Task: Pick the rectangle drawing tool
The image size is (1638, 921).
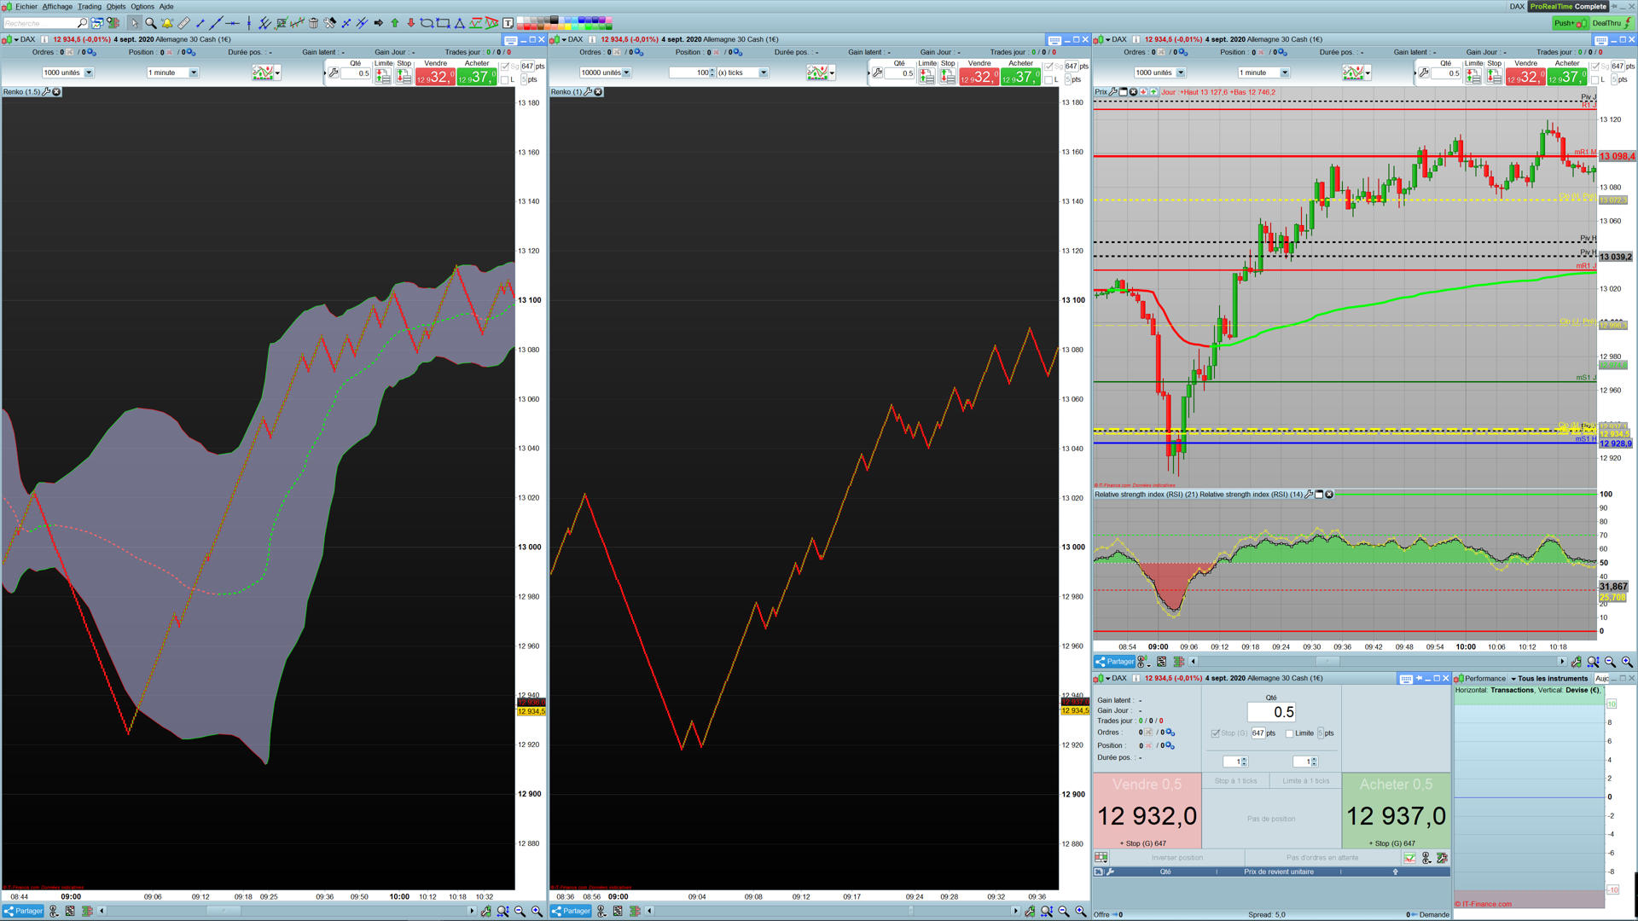Action: (x=443, y=23)
